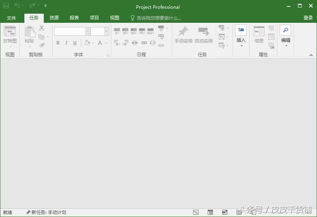The width and height of the screenshot is (317, 217).
Task: Click the Outdent task left arrow icon
Action: [x=117, y=43]
